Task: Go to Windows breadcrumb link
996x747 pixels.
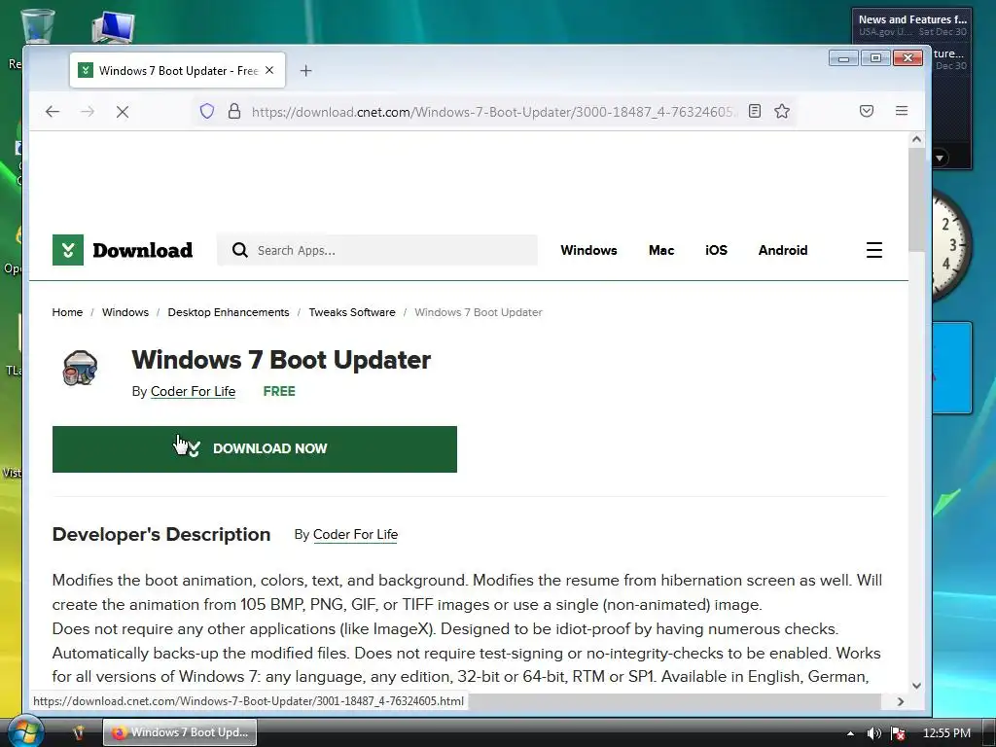Action: pyautogui.click(x=125, y=312)
